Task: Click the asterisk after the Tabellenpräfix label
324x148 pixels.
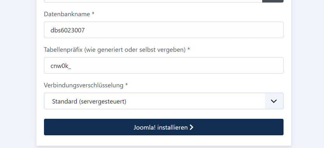Action: (189, 49)
